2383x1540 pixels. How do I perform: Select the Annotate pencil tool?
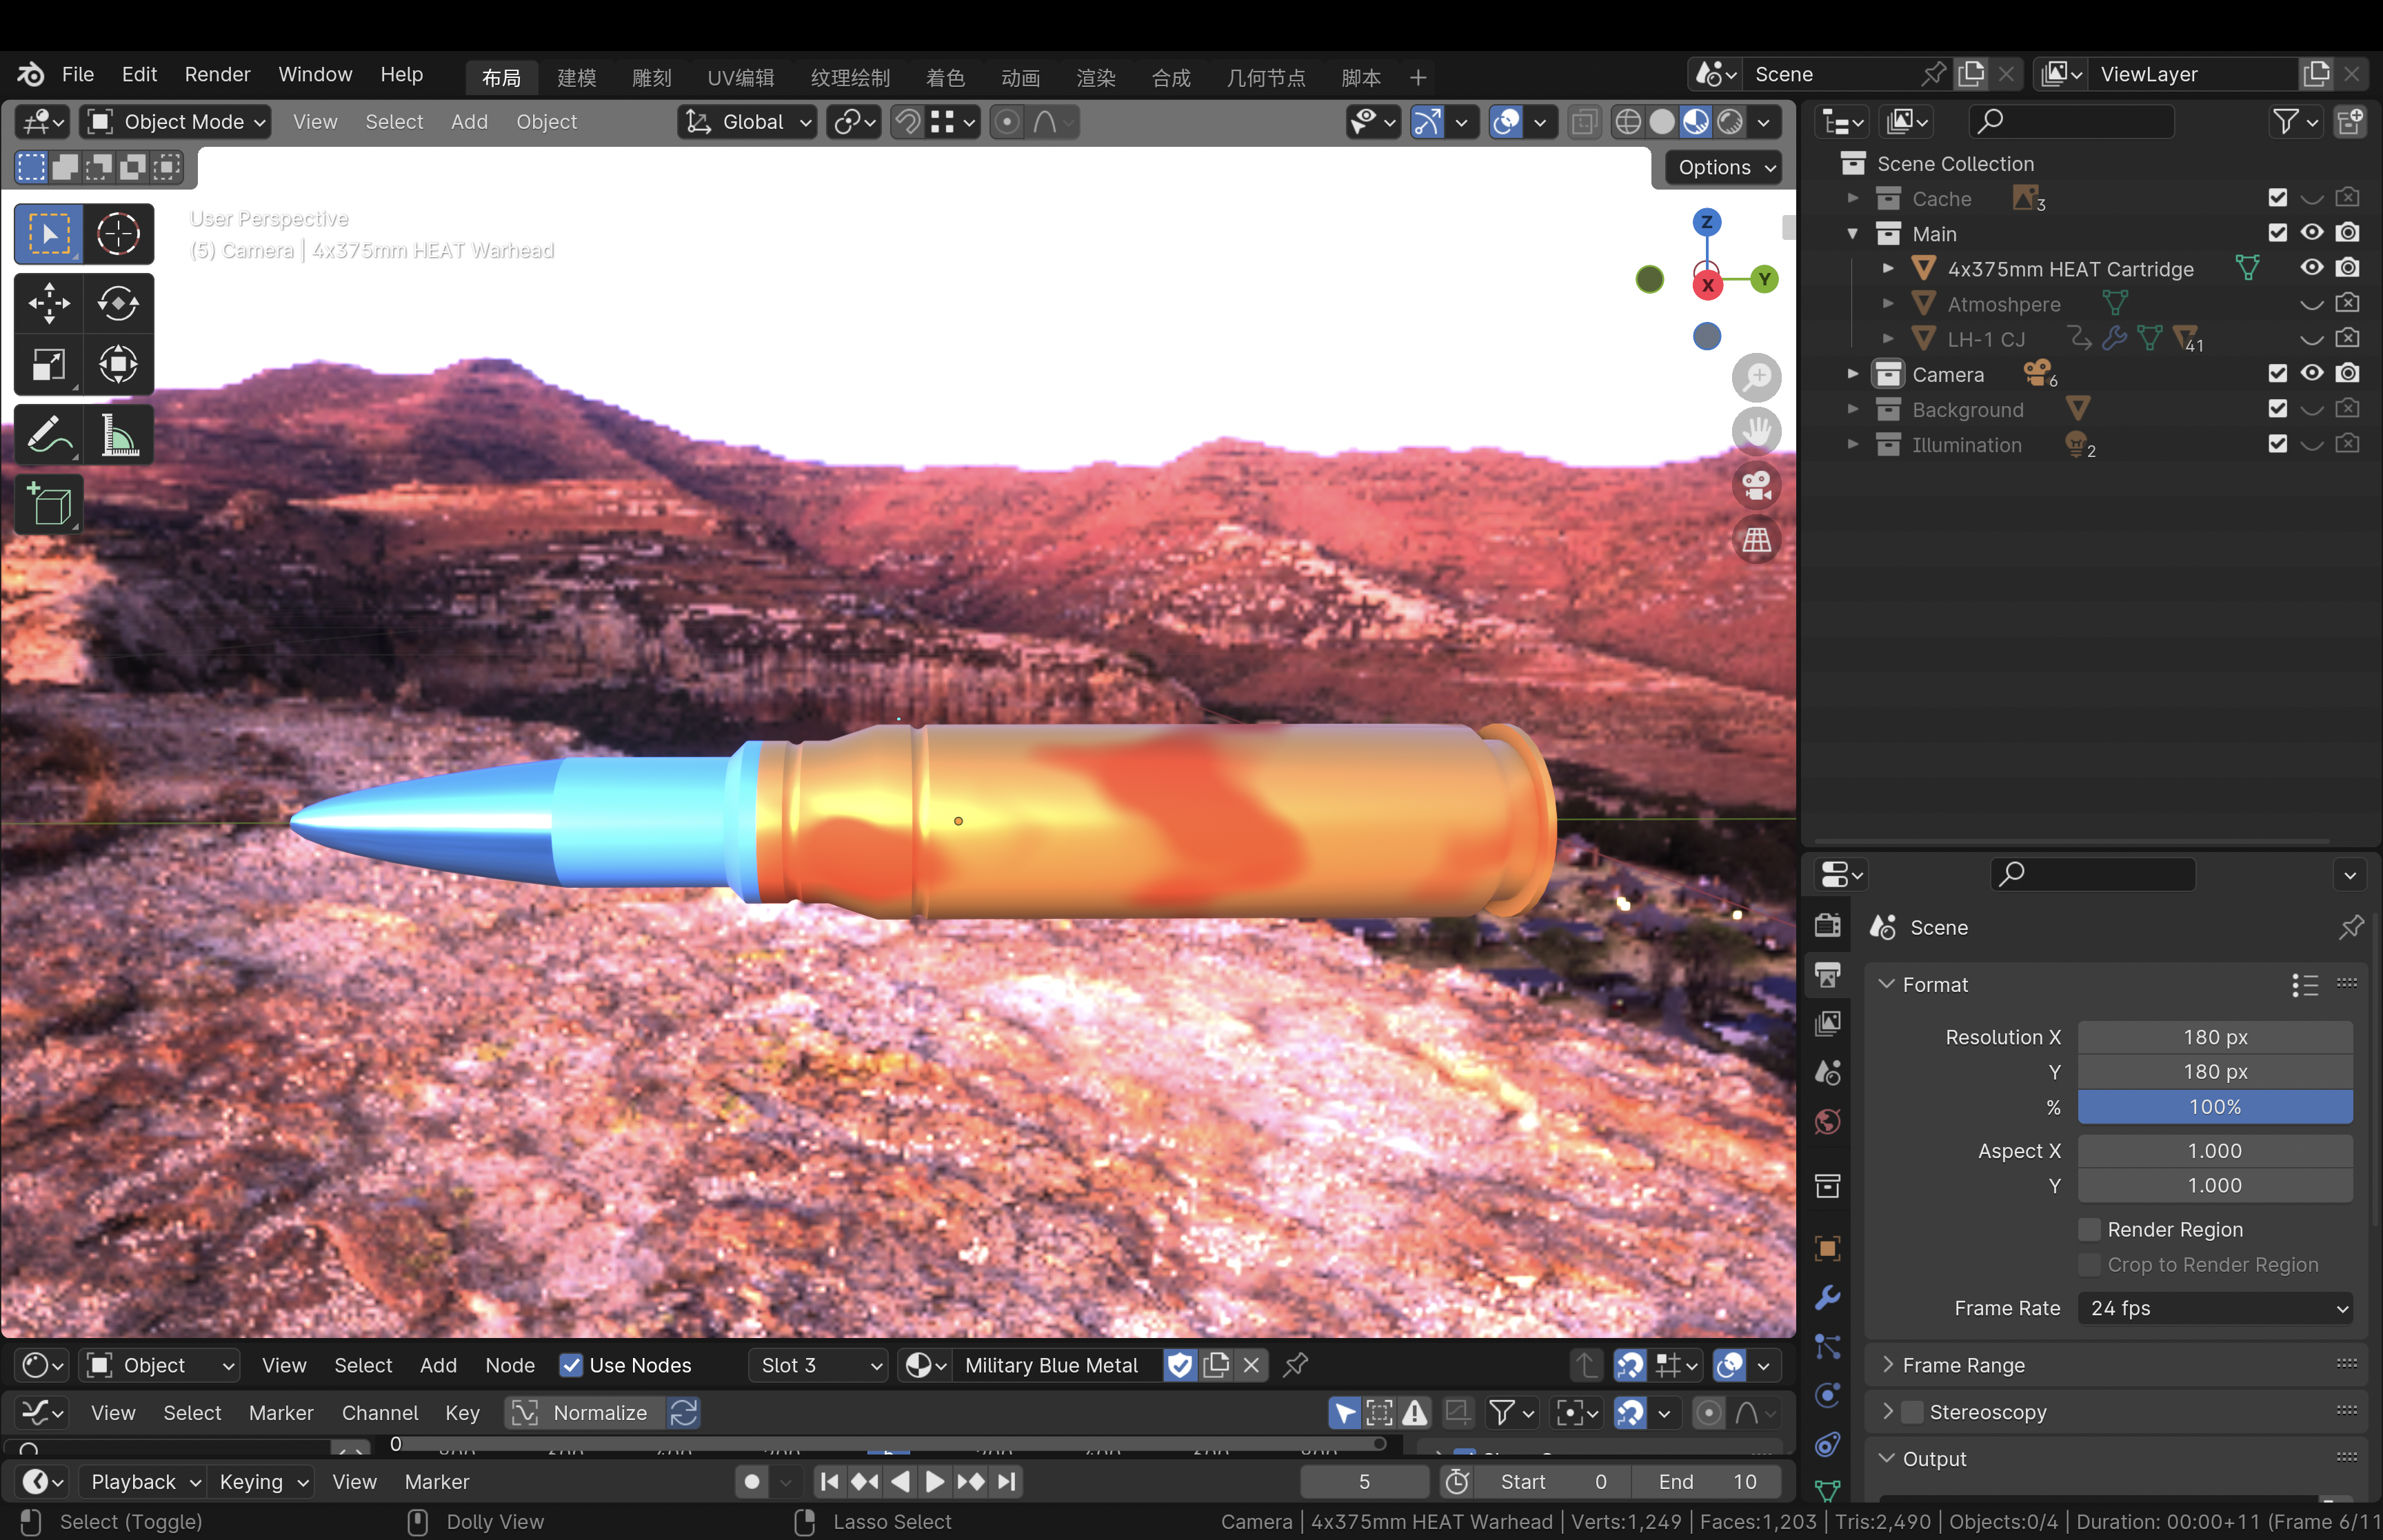(48, 435)
